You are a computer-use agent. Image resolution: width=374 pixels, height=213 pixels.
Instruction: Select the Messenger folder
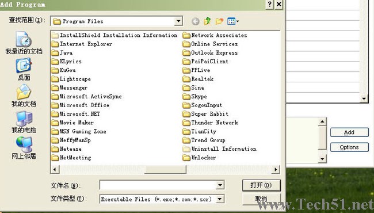pyautogui.click(x=70, y=88)
